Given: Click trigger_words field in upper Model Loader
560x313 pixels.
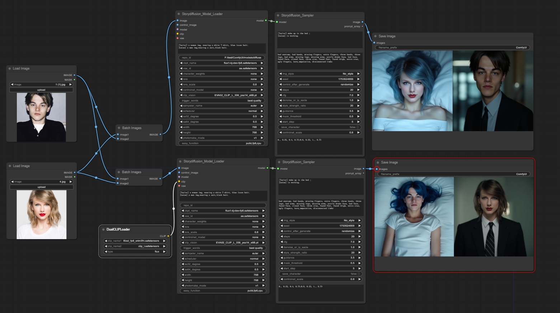Looking at the screenshot, I should coord(222,100).
